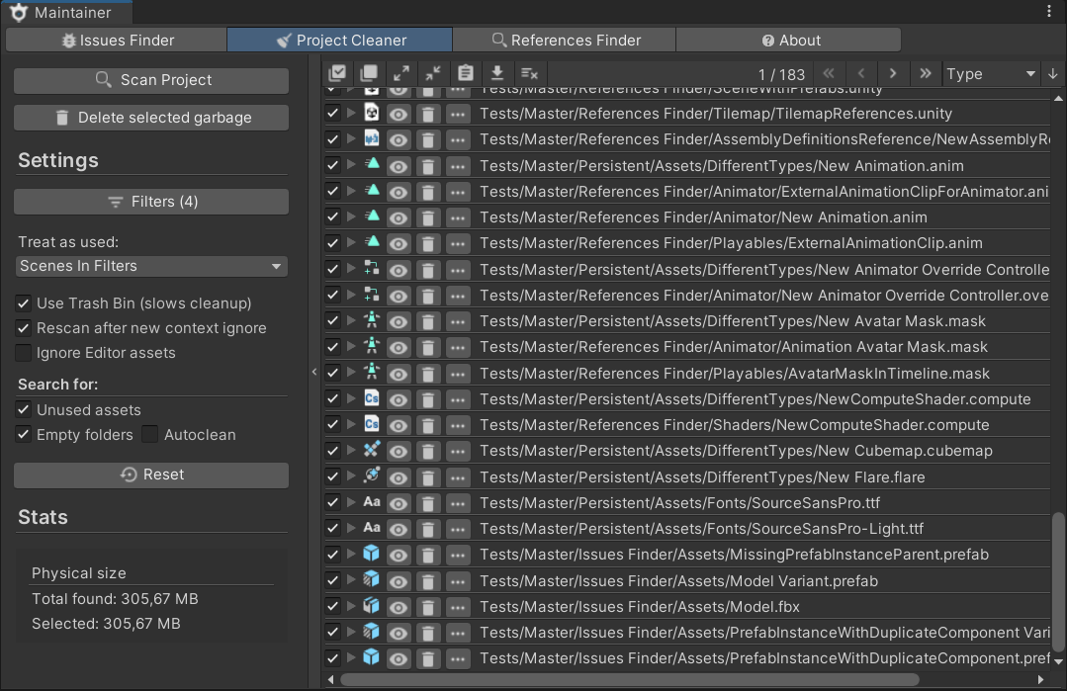Image resolution: width=1067 pixels, height=691 pixels.
Task: Click the deselect all records toolbar icon
Action: tap(369, 73)
